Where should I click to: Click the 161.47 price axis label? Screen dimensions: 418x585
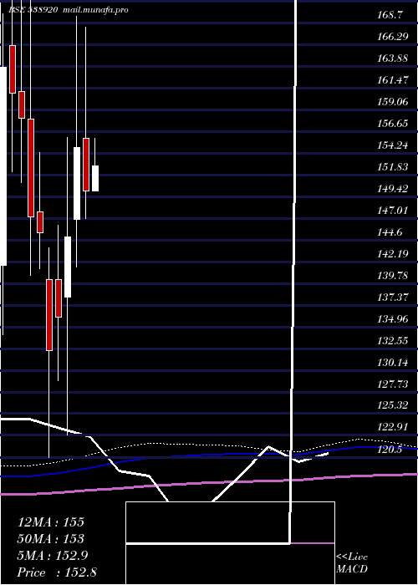point(393,80)
